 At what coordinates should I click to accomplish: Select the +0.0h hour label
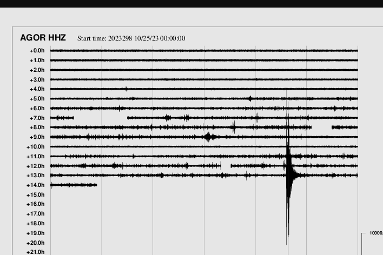37,51
